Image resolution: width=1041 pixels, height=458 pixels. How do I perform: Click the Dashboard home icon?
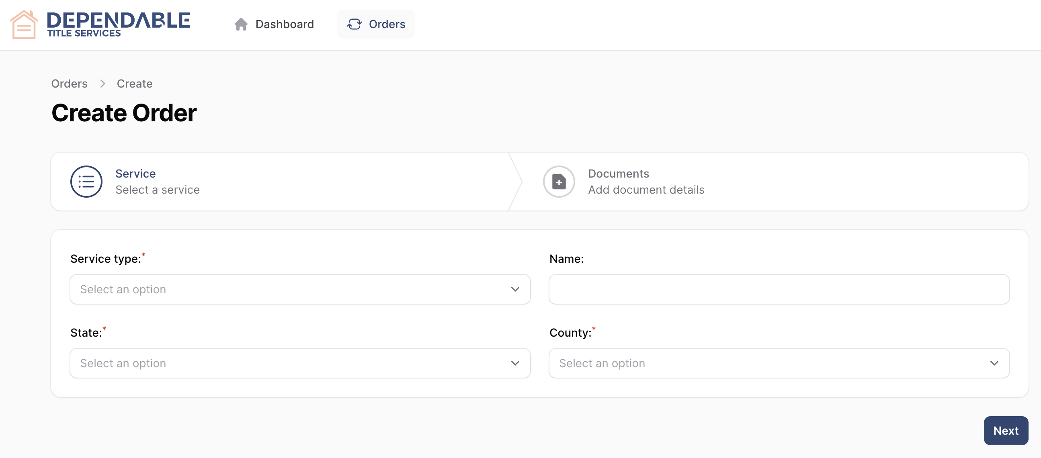(x=241, y=24)
